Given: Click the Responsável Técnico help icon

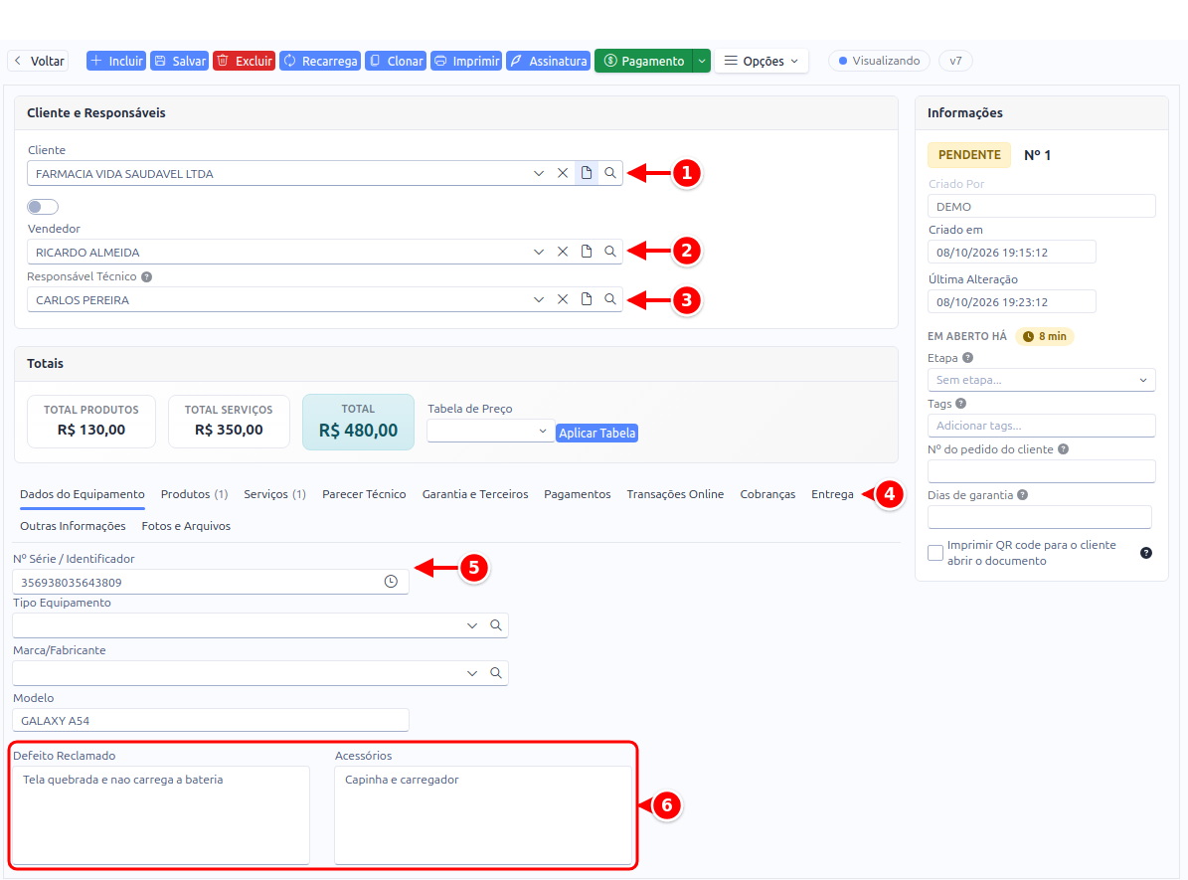Looking at the screenshot, I should [147, 277].
